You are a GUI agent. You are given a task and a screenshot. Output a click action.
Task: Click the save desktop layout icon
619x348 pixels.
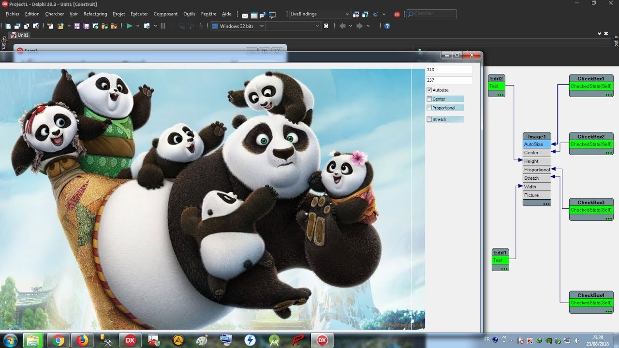point(356,14)
